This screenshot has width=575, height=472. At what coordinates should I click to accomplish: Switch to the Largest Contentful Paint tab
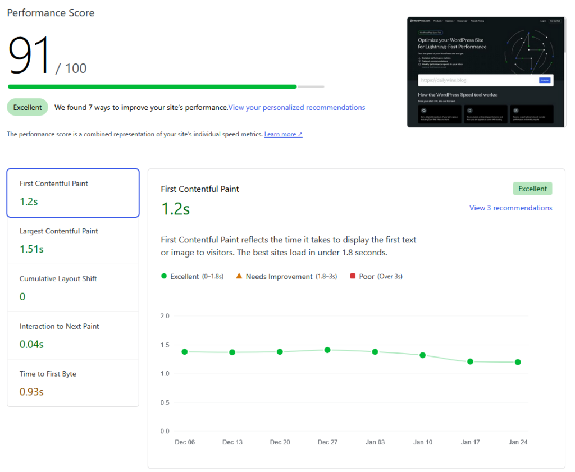pos(73,240)
